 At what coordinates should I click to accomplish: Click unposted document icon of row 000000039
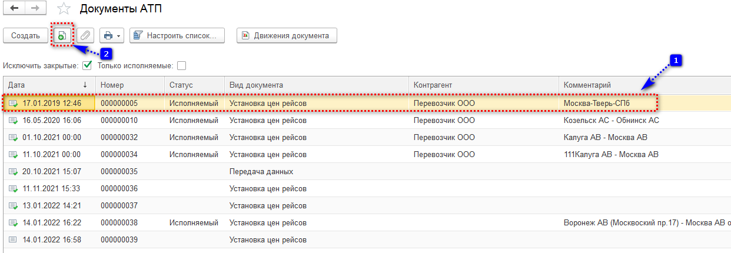[x=13, y=239]
